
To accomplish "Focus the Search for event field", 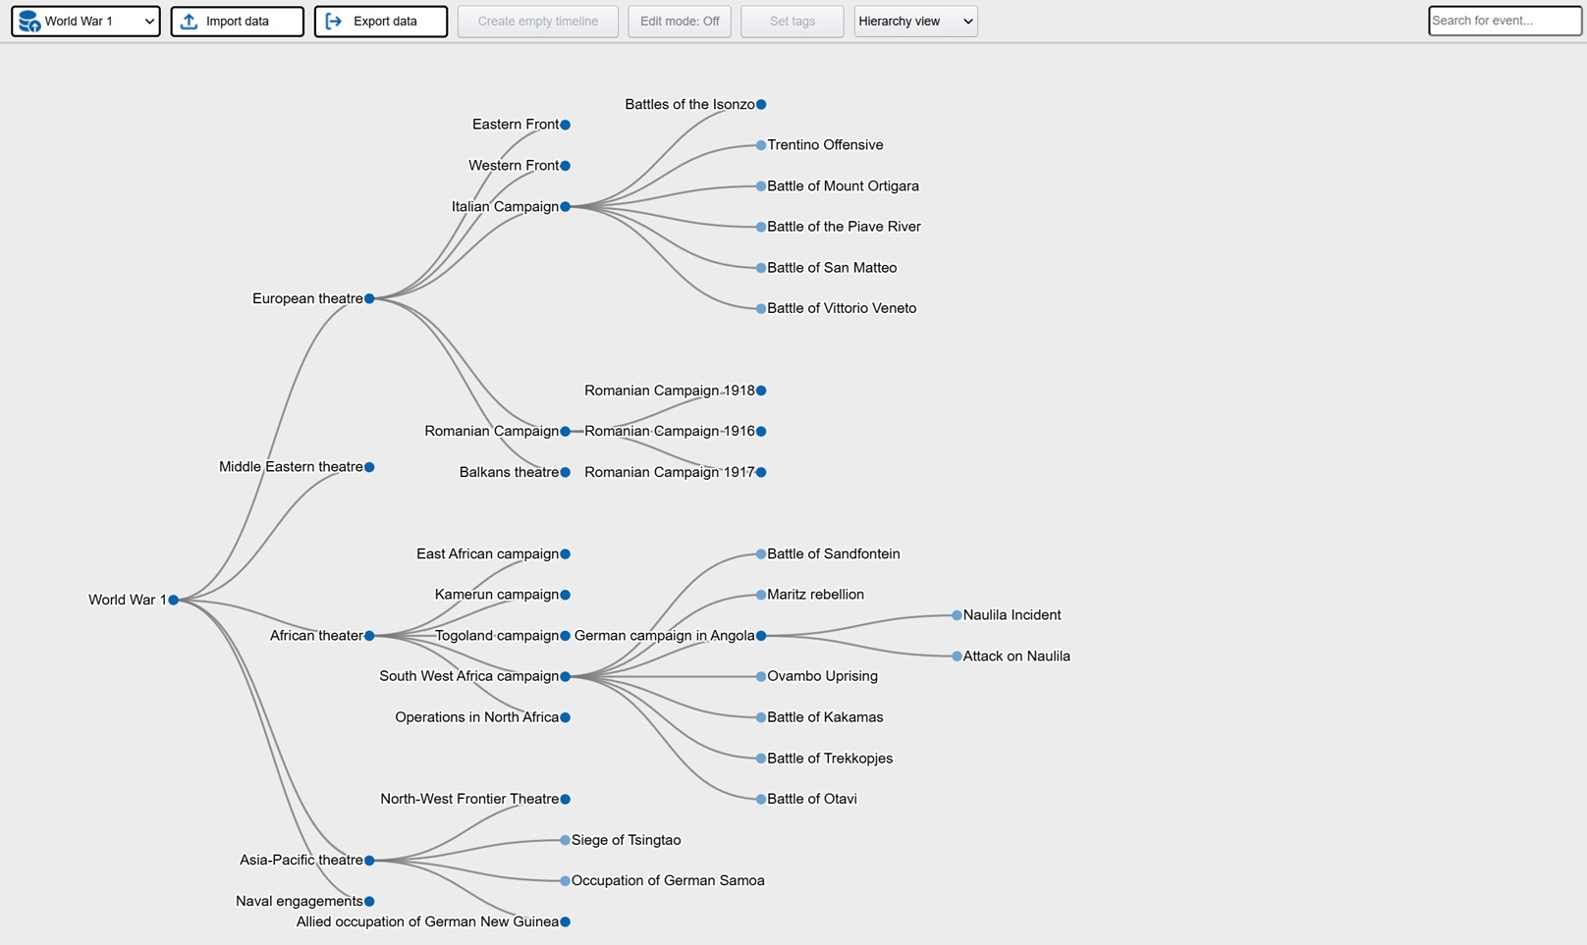I will click(1504, 21).
